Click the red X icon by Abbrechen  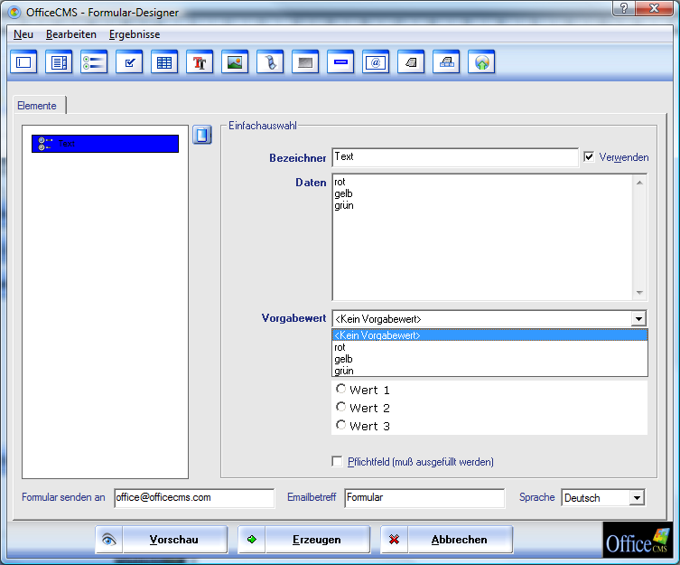click(x=395, y=540)
